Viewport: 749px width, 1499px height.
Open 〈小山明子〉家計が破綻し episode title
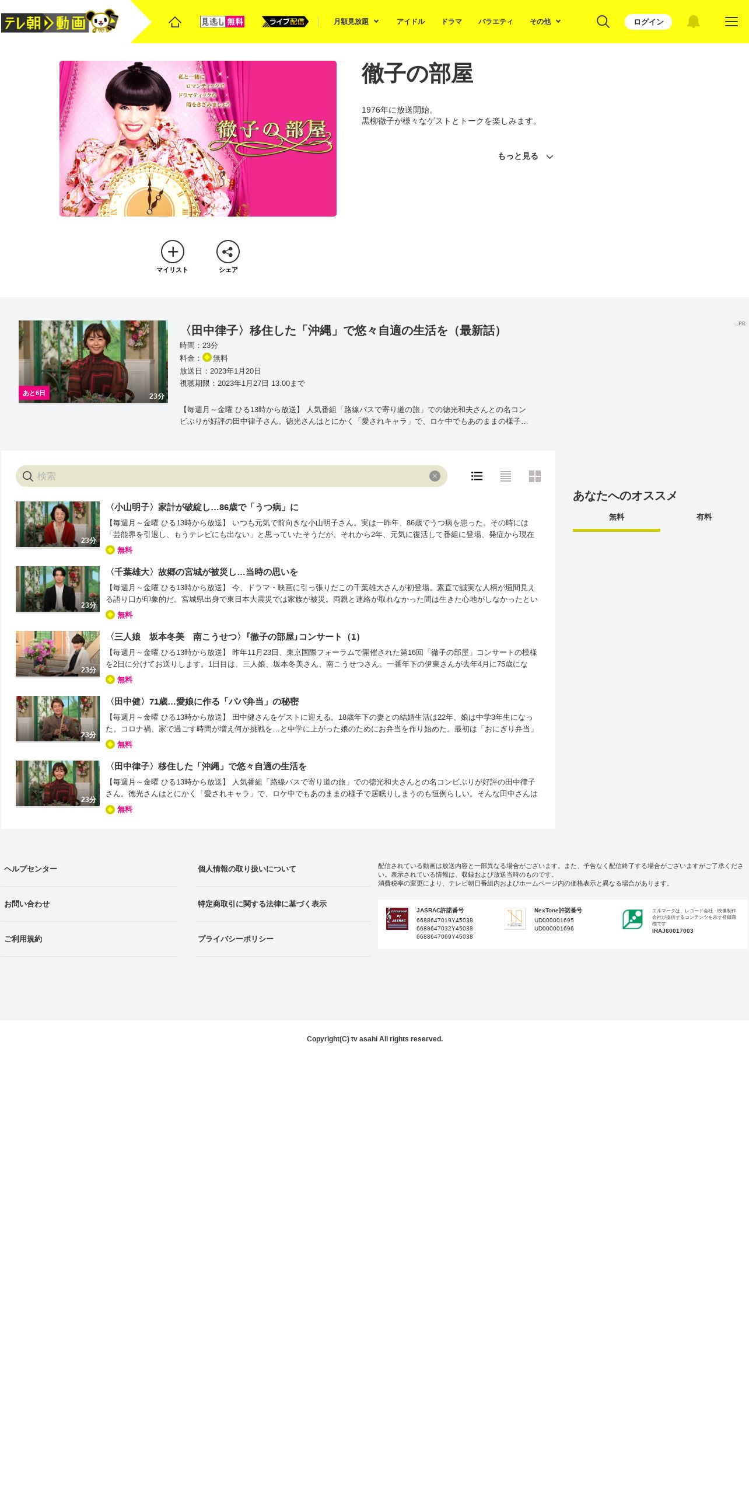(x=202, y=507)
